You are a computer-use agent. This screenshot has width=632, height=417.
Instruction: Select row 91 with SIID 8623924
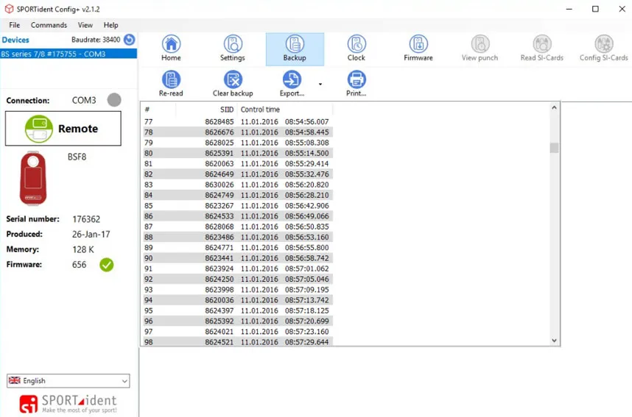click(x=238, y=268)
